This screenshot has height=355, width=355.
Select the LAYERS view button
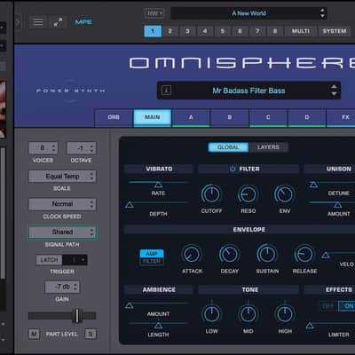[268, 147]
